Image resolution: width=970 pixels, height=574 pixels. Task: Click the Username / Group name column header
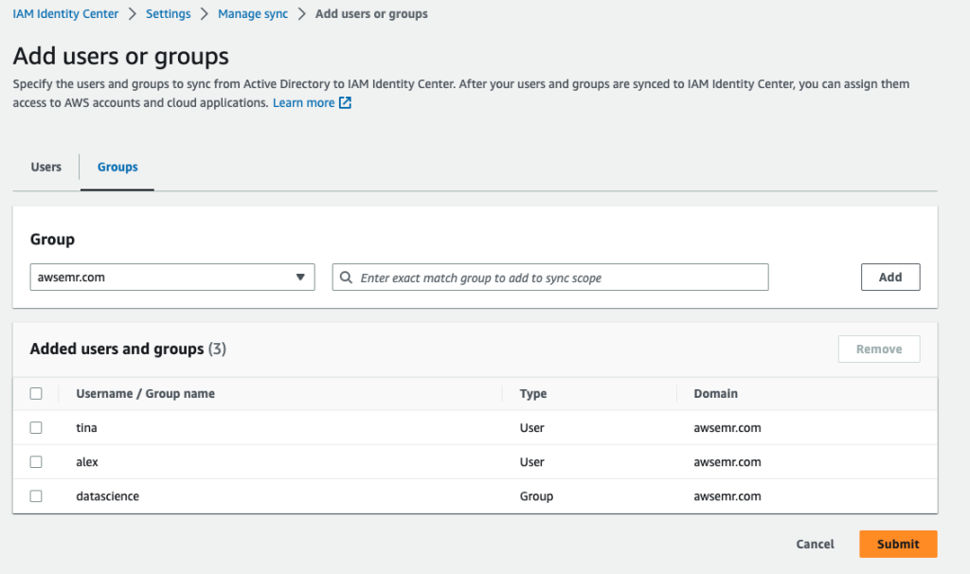coord(145,394)
